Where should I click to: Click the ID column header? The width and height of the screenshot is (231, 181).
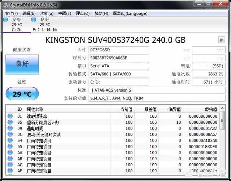[x=19, y=109]
